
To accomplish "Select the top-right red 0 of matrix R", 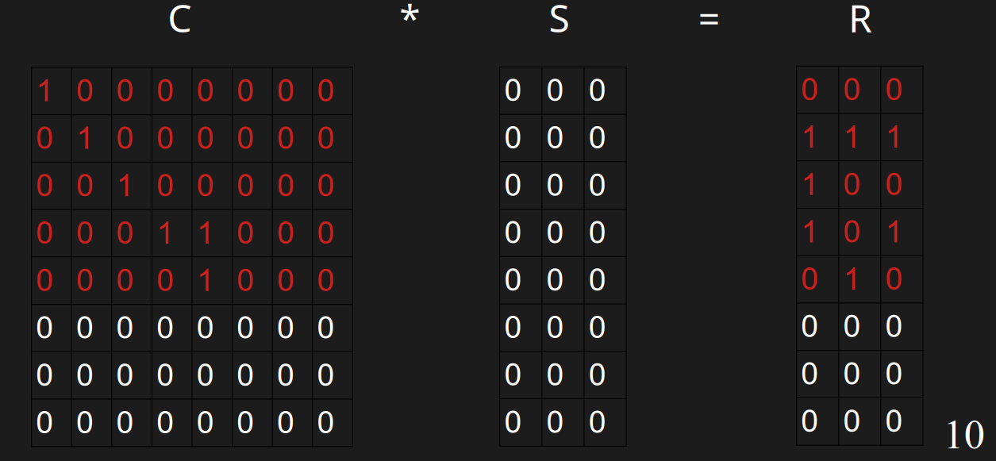I will (x=894, y=90).
